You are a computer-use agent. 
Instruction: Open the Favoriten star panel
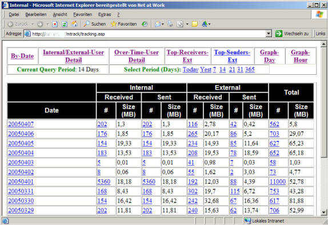click(123, 24)
